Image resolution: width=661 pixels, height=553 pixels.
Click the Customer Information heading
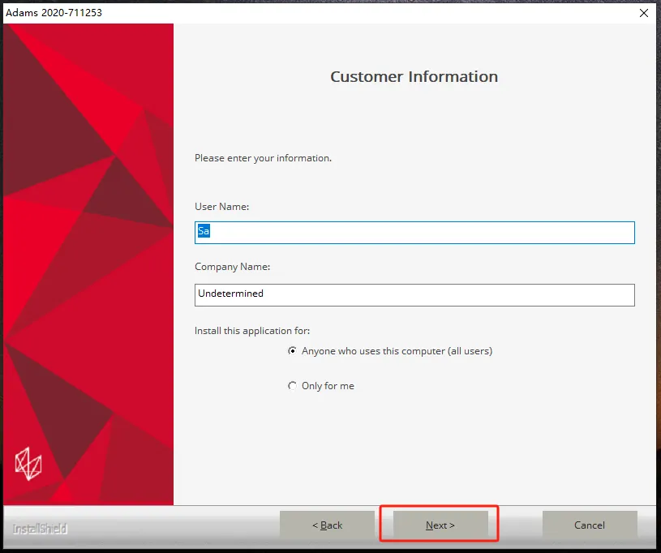(414, 77)
